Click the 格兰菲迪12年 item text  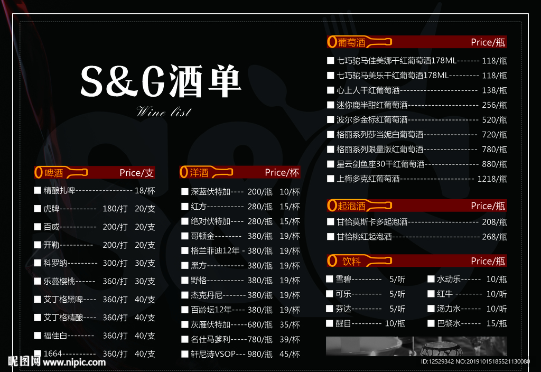click(215, 250)
